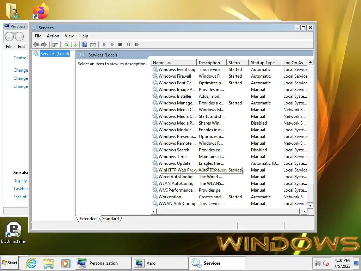Click the Display link in Personalization window
Viewport: 361px width, 271px height.
(20, 181)
